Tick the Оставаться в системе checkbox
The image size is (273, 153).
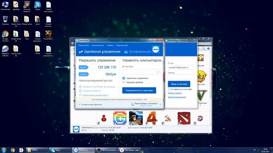(x=169, y=89)
